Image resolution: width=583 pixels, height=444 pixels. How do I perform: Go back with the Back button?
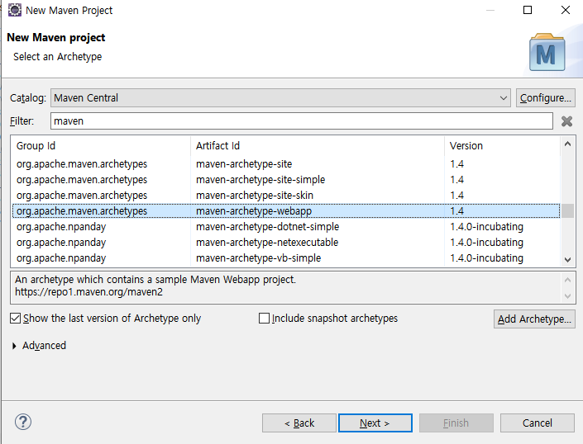tap(299, 423)
